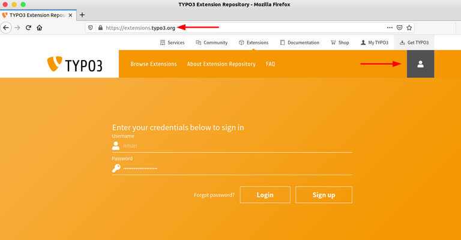Open the Community menu item
The width and height of the screenshot is (461, 240).
211,43
